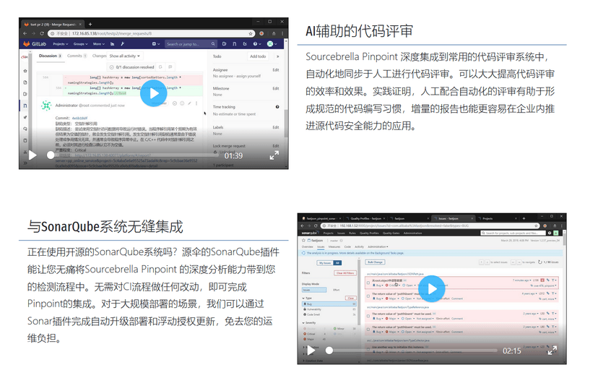Click Edit next to Labels in GitLab

(276, 127)
